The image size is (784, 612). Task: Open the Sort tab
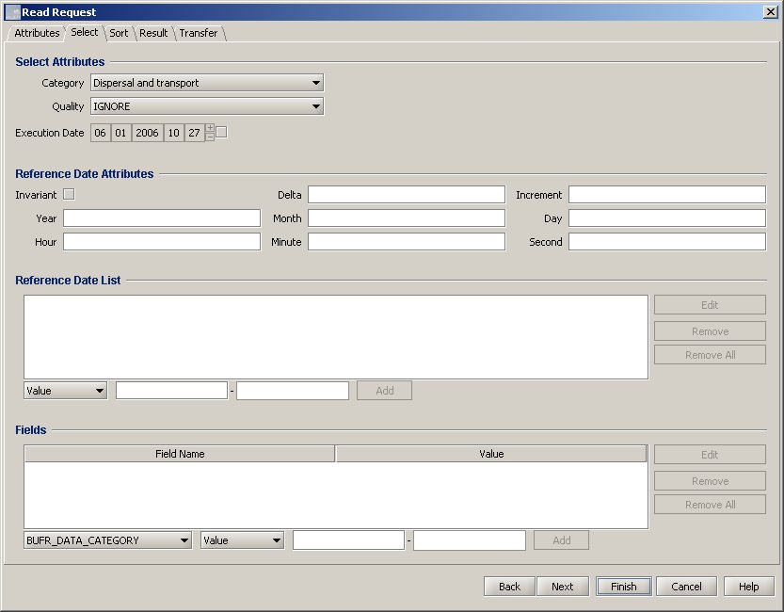tap(119, 33)
